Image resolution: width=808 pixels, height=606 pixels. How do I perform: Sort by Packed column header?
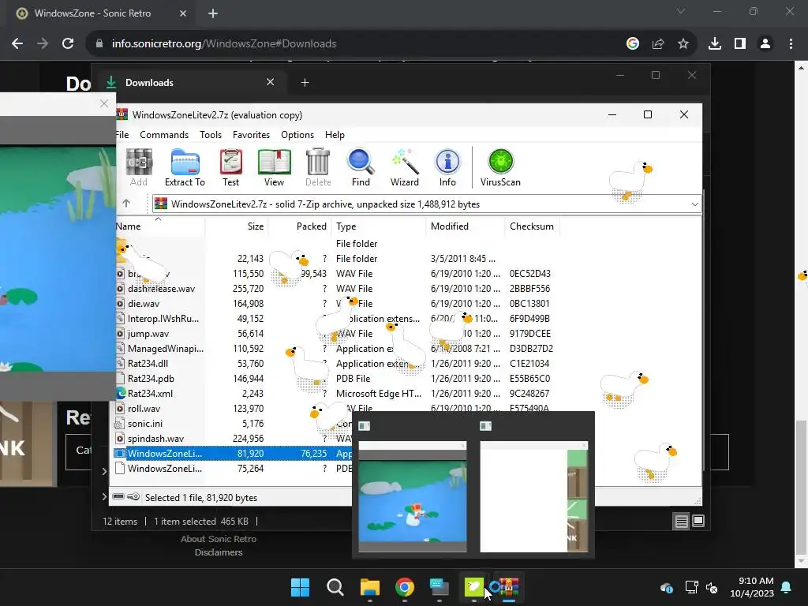tap(299, 226)
